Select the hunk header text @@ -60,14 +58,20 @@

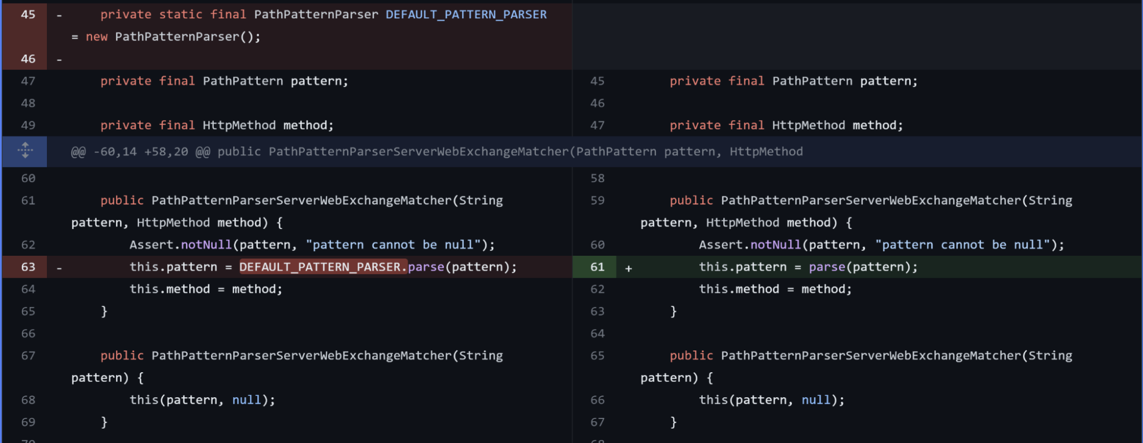pos(140,152)
